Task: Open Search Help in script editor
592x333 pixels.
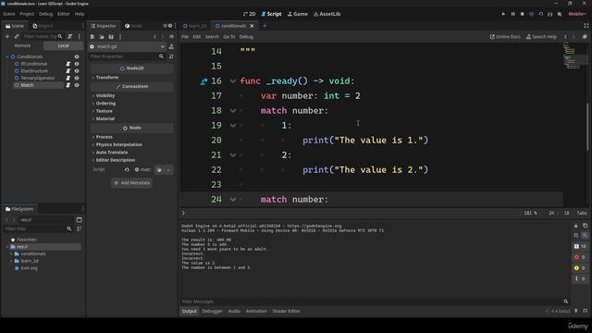Action: click(541, 37)
